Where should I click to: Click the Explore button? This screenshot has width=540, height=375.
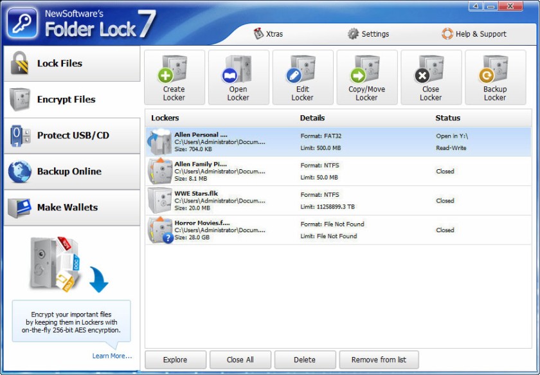pos(175,360)
